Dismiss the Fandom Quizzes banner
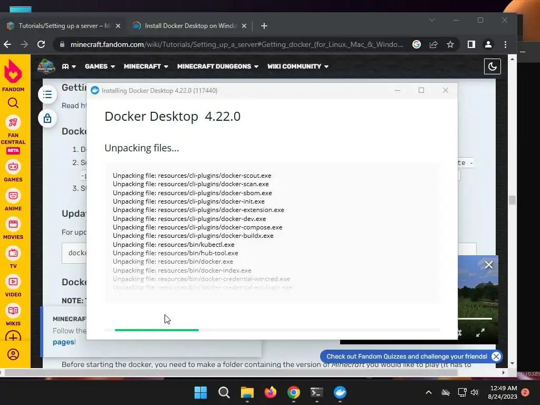The width and height of the screenshot is (540, 405). [496, 356]
